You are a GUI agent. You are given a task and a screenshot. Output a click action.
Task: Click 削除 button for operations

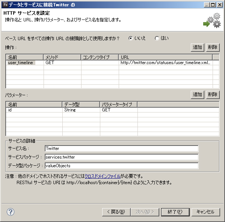tap(213, 47)
